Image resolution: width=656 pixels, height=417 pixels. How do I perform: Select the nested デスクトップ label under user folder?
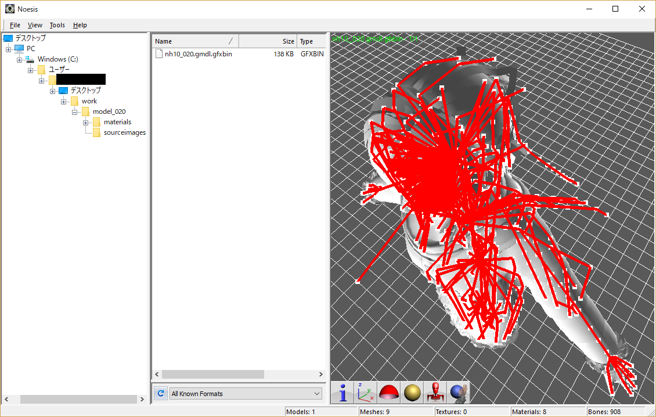pos(86,91)
